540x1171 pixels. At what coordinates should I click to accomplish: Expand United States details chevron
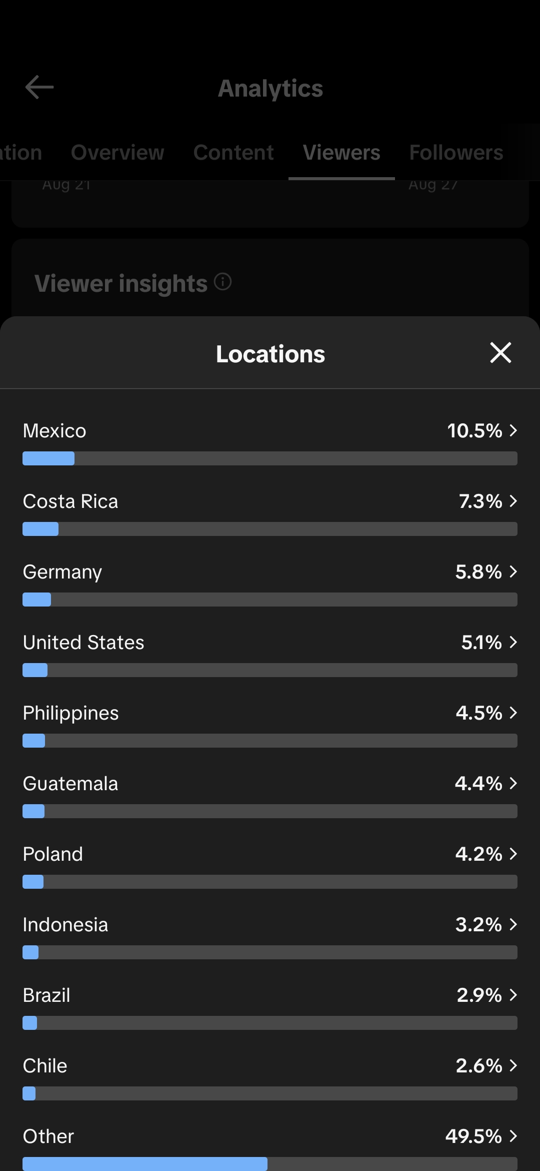click(x=513, y=642)
